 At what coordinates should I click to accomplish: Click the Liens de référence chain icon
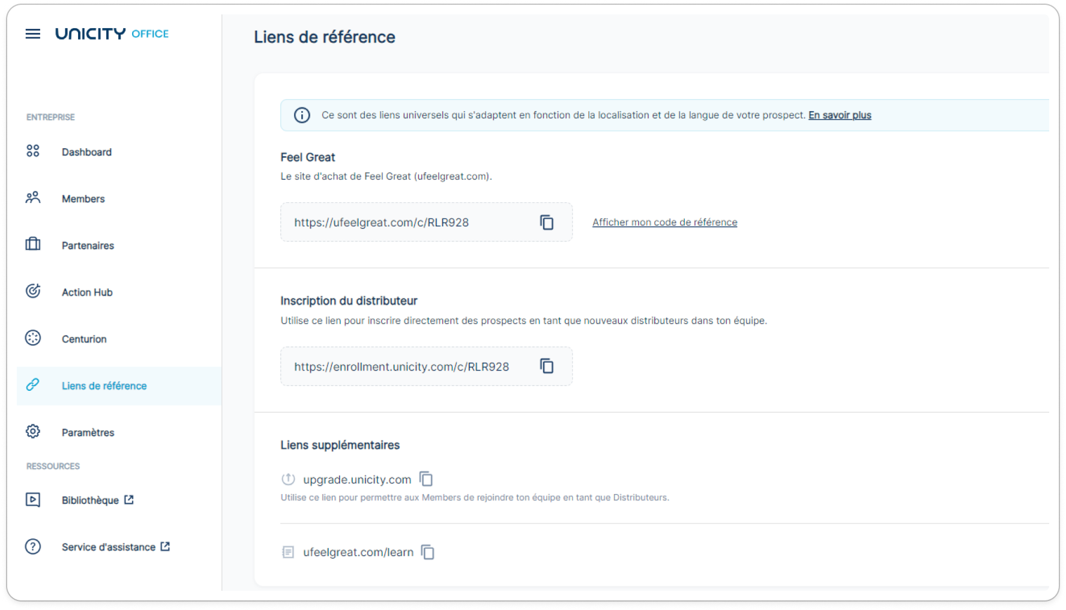pyautogui.click(x=33, y=384)
